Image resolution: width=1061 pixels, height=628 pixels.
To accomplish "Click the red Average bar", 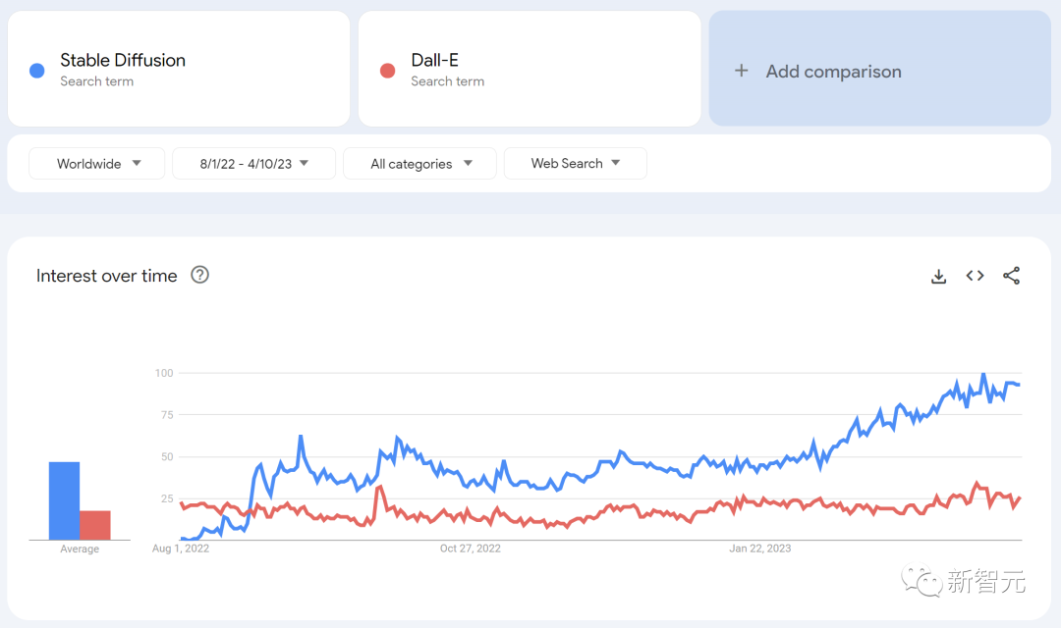I will pos(95,525).
